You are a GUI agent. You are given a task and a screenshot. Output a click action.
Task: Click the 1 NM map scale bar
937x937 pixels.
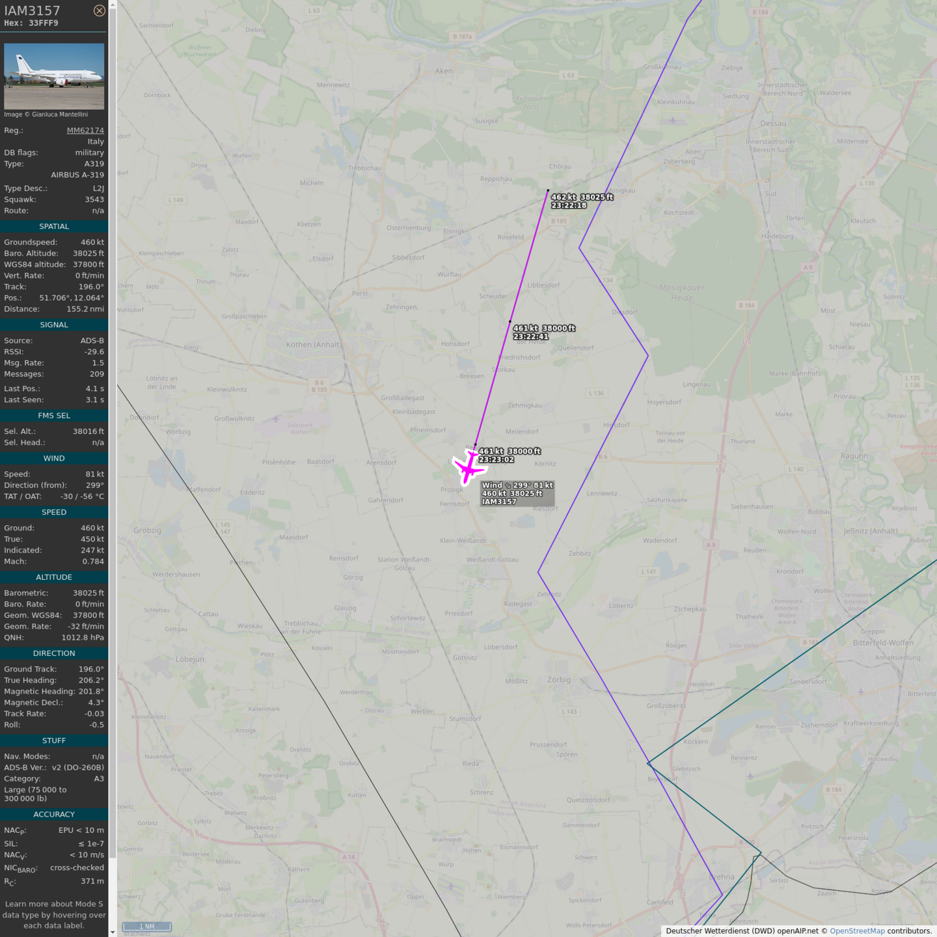(x=147, y=927)
